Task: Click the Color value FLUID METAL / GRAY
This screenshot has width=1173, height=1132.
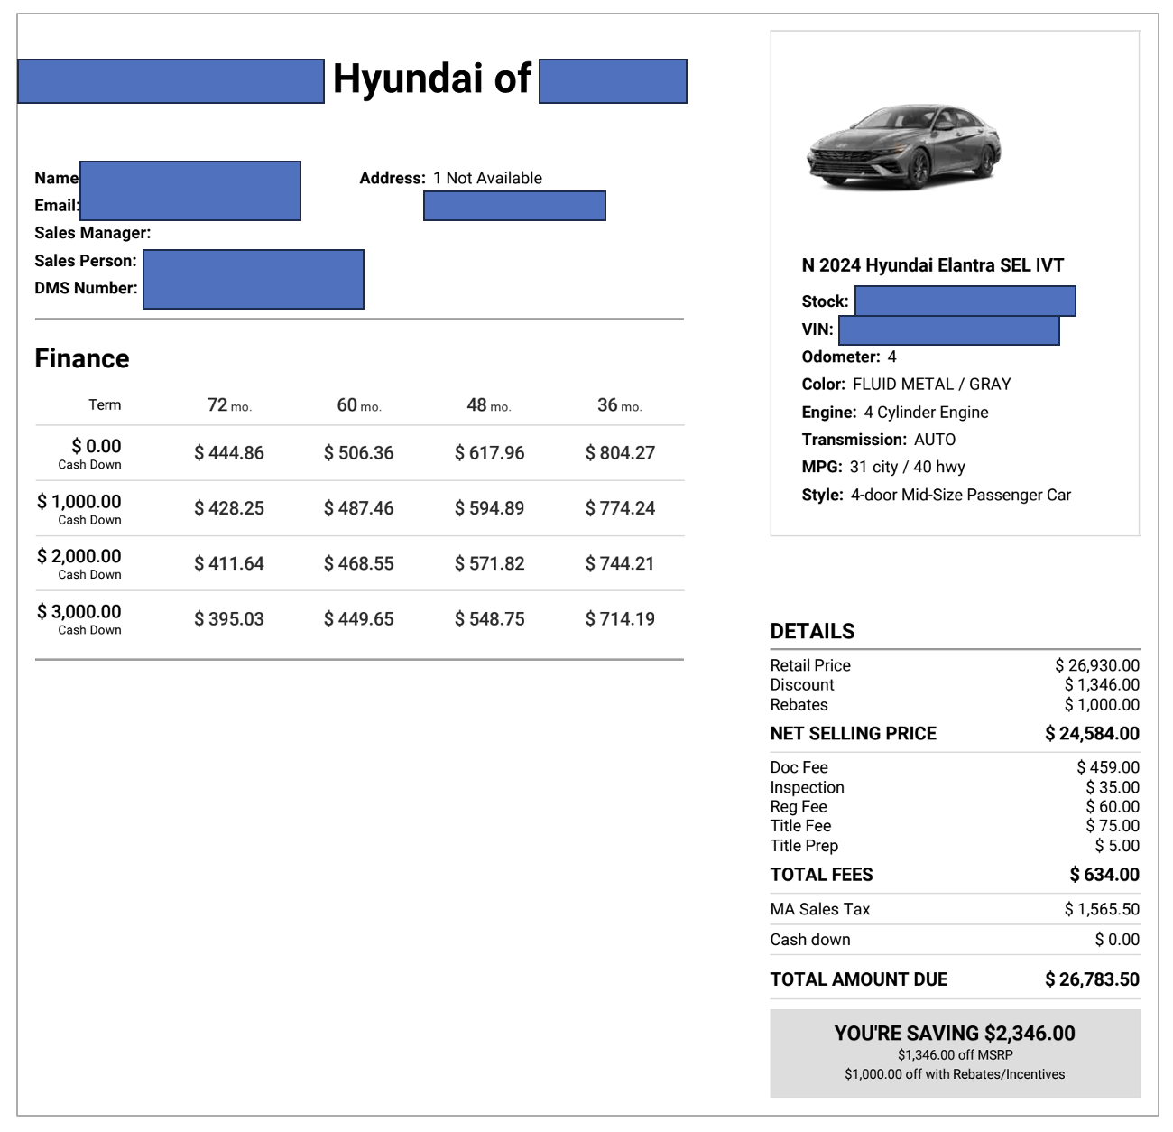Action: click(x=932, y=385)
